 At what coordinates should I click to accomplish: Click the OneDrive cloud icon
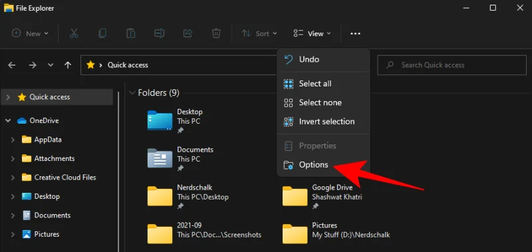click(22, 121)
